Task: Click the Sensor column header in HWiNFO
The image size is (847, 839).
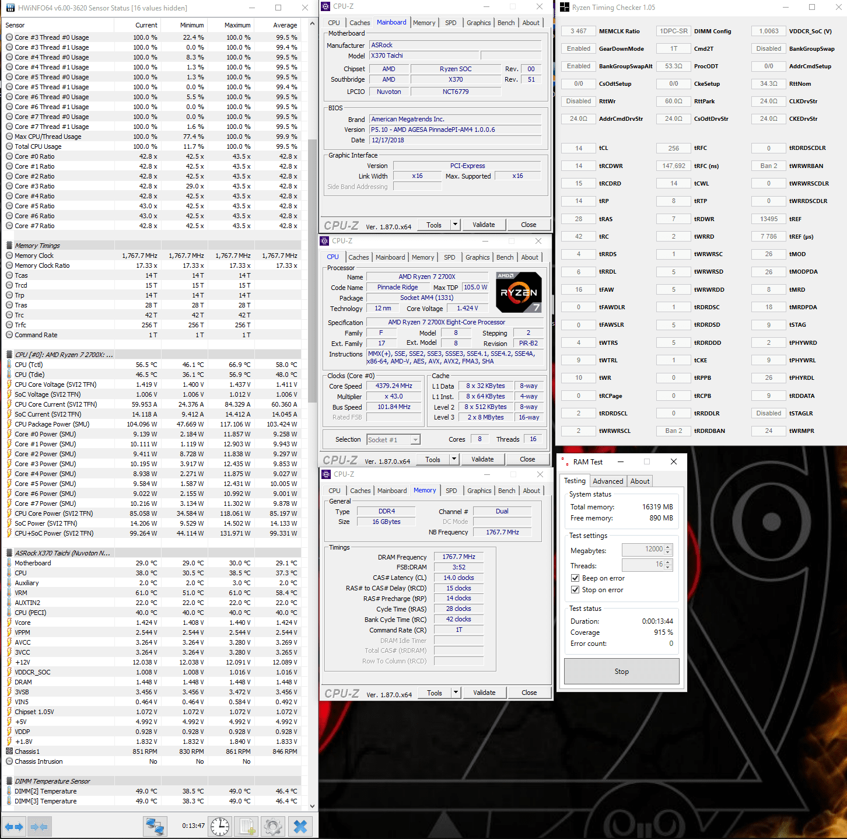Action: 58,25
